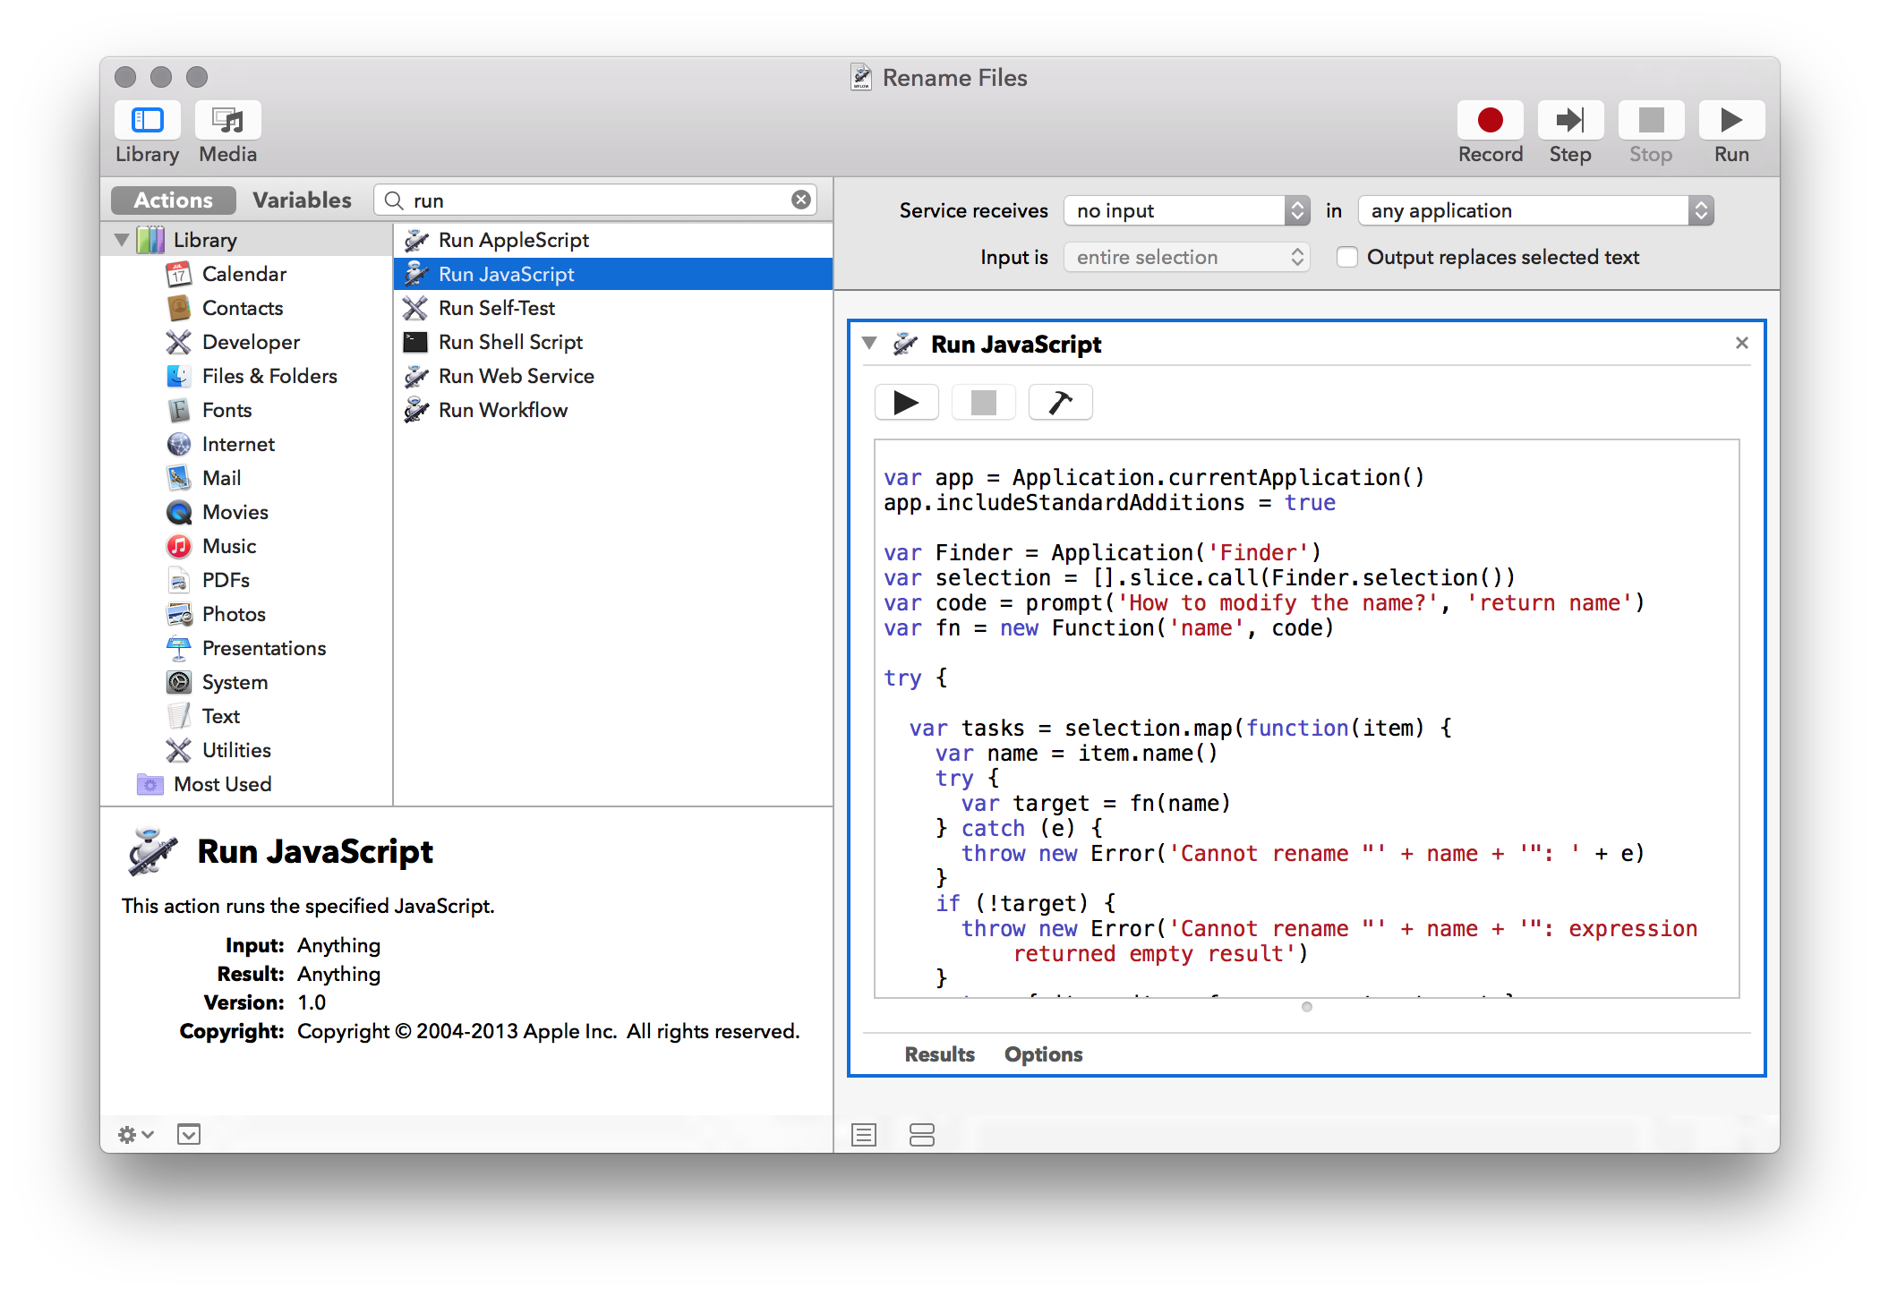Enable Output replaces selected text checkbox
The height and width of the screenshot is (1296, 1880).
point(1346,258)
